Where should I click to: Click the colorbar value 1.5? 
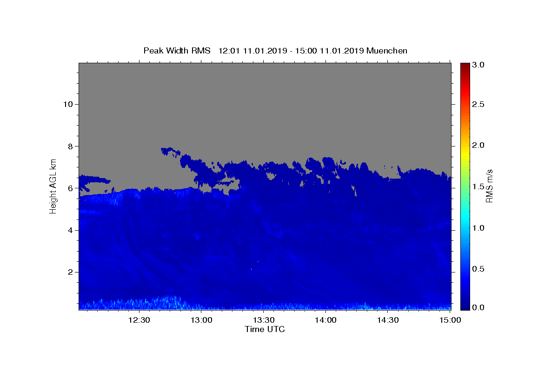pyautogui.click(x=479, y=186)
